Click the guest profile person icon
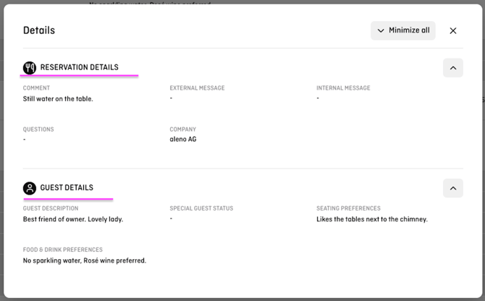485x301 pixels. (x=30, y=188)
